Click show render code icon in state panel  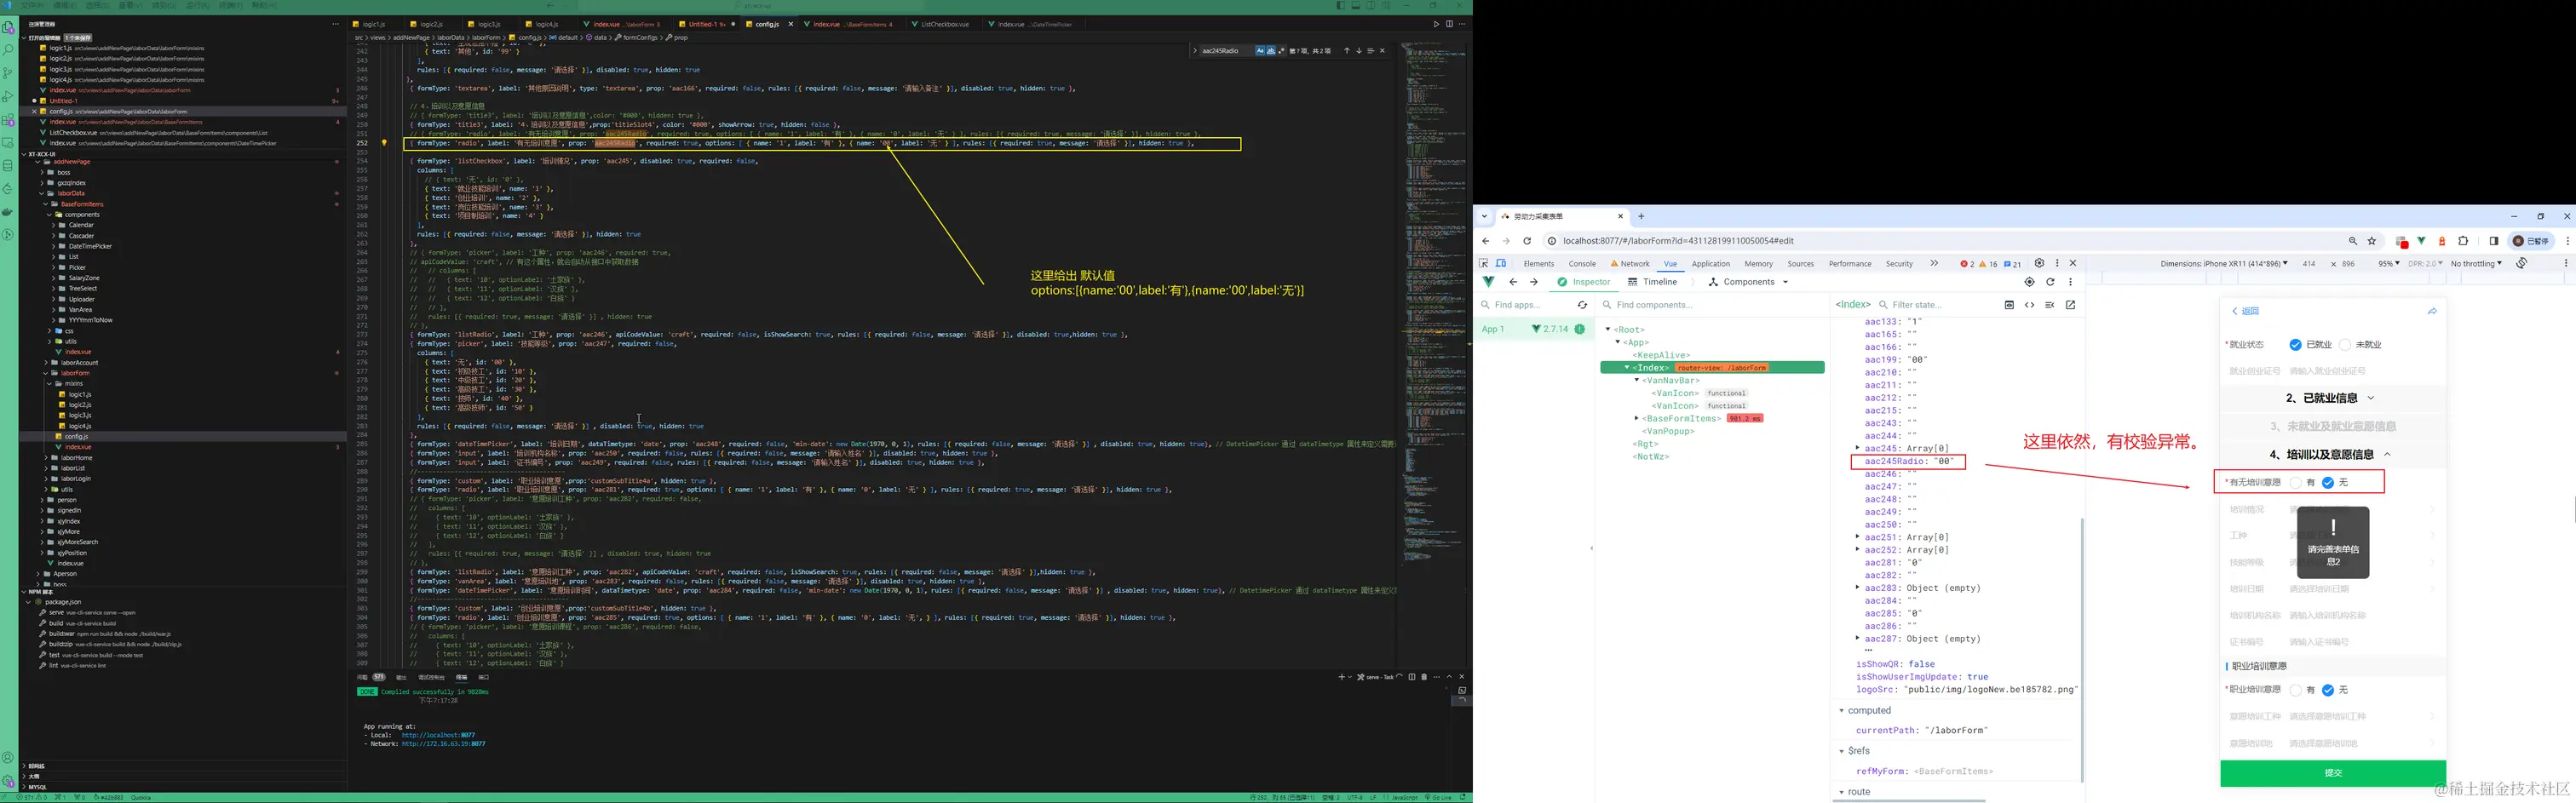click(x=2029, y=305)
